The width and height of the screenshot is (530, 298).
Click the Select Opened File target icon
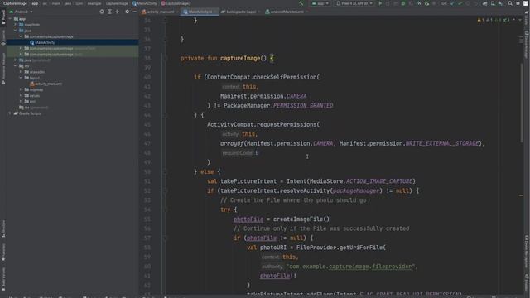coord(102,12)
